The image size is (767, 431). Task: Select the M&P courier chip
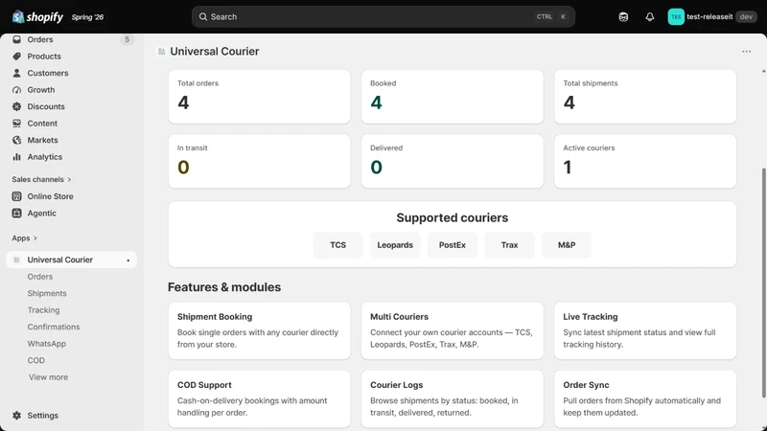pos(567,245)
